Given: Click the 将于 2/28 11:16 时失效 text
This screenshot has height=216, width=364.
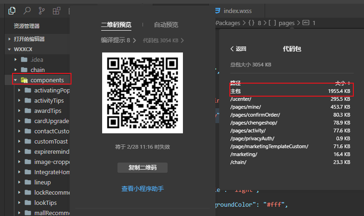Looking at the screenshot, I should click(x=143, y=147).
